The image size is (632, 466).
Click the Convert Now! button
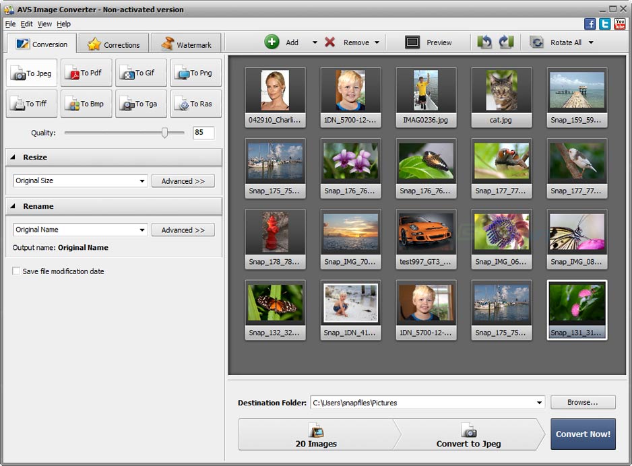583,434
